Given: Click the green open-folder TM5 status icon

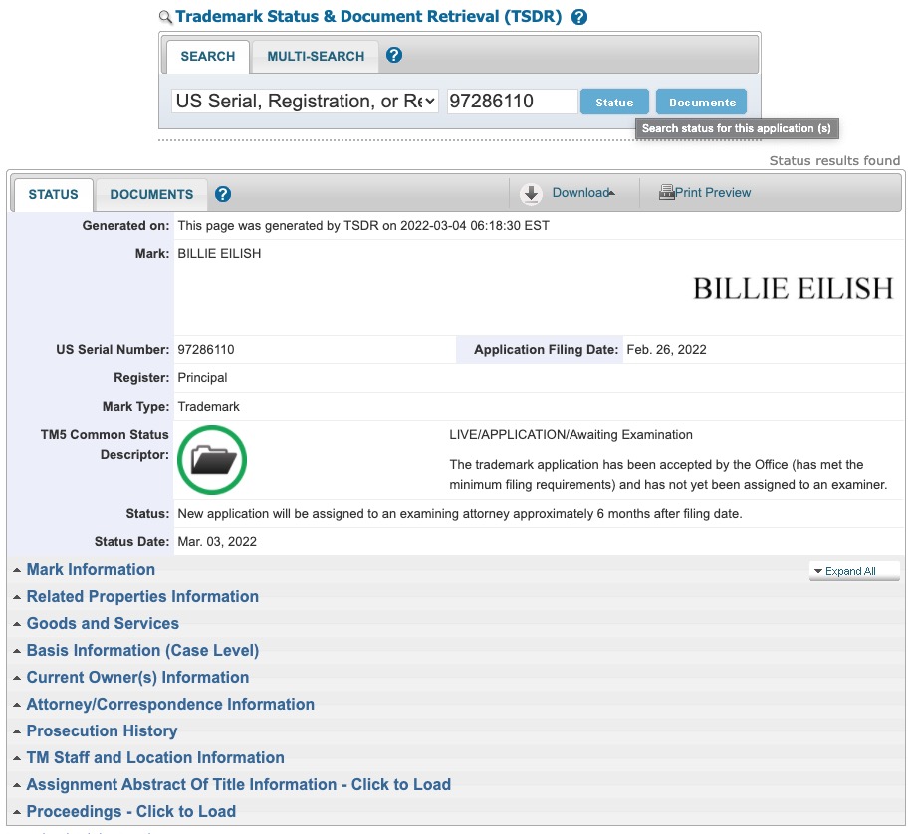Looking at the screenshot, I should pyautogui.click(x=211, y=460).
